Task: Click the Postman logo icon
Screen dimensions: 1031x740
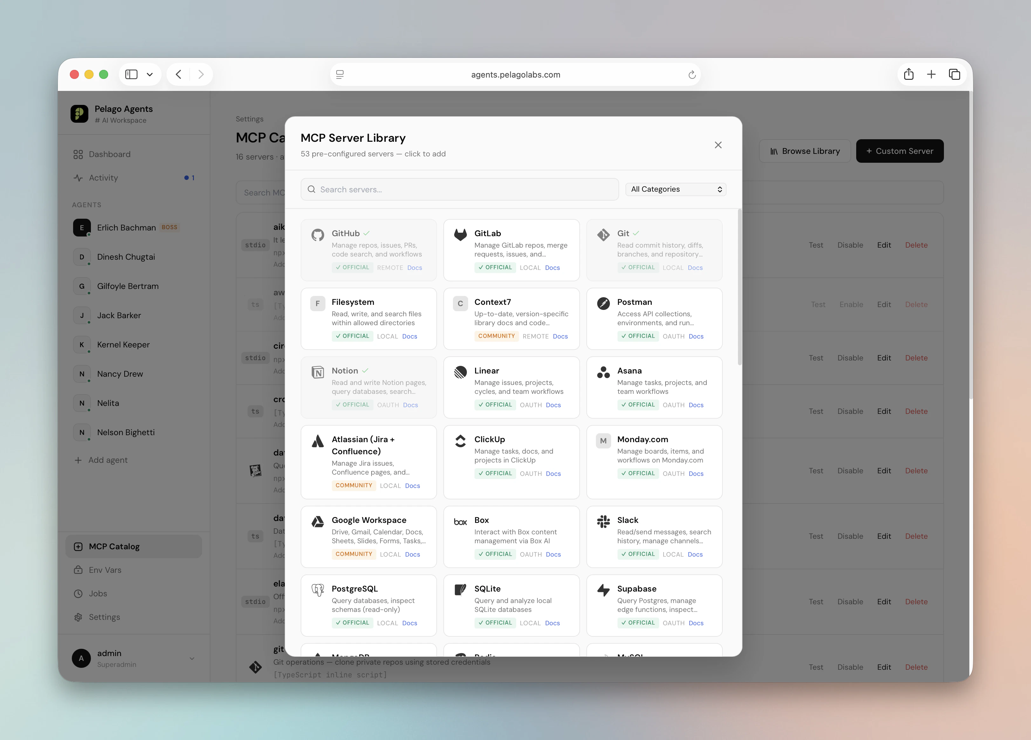Action: point(603,303)
